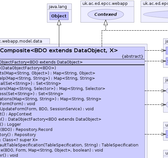Click the inheritance arrowhead below Object
The width and height of the screenshot is (168, 158).
[x=59, y=23]
